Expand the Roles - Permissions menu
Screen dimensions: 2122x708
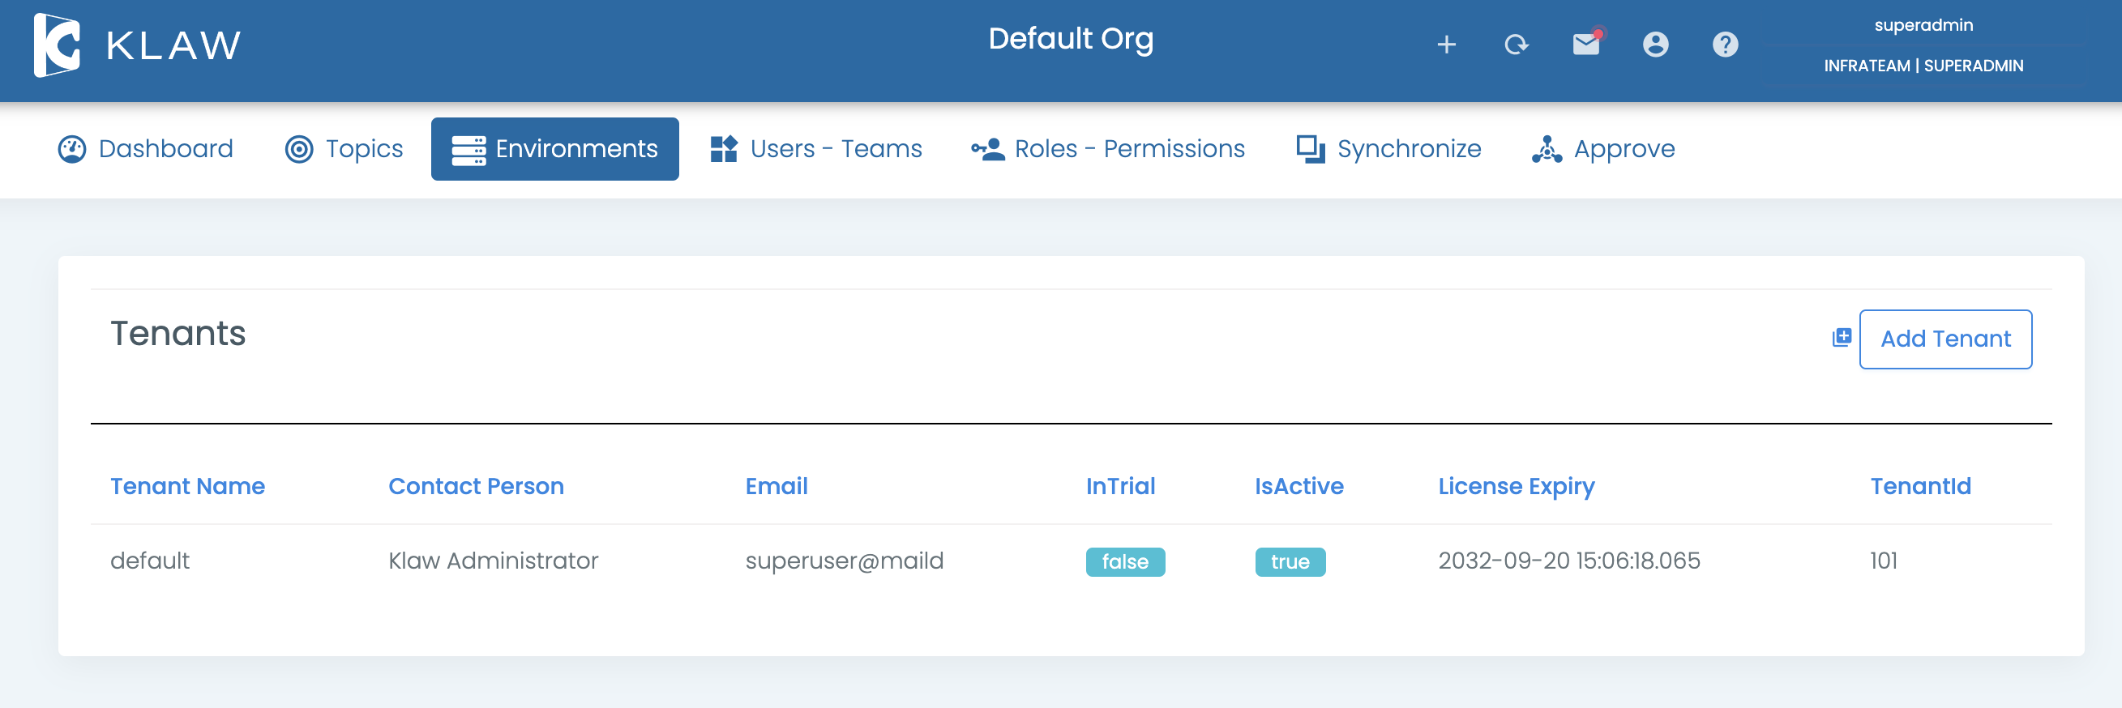pyautogui.click(x=1108, y=149)
